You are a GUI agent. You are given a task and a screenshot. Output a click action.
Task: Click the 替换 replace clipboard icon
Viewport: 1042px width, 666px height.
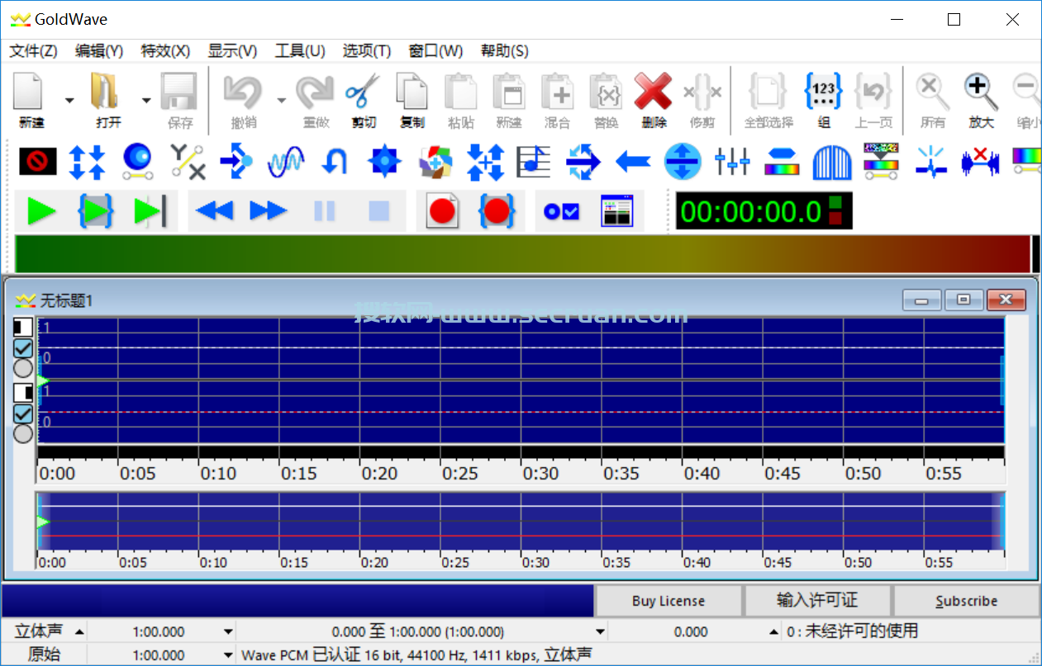(x=606, y=100)
